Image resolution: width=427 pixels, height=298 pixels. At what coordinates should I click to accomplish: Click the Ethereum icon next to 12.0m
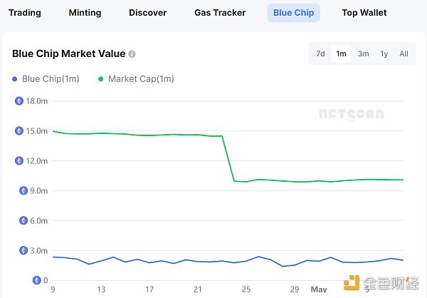(19, 161)
